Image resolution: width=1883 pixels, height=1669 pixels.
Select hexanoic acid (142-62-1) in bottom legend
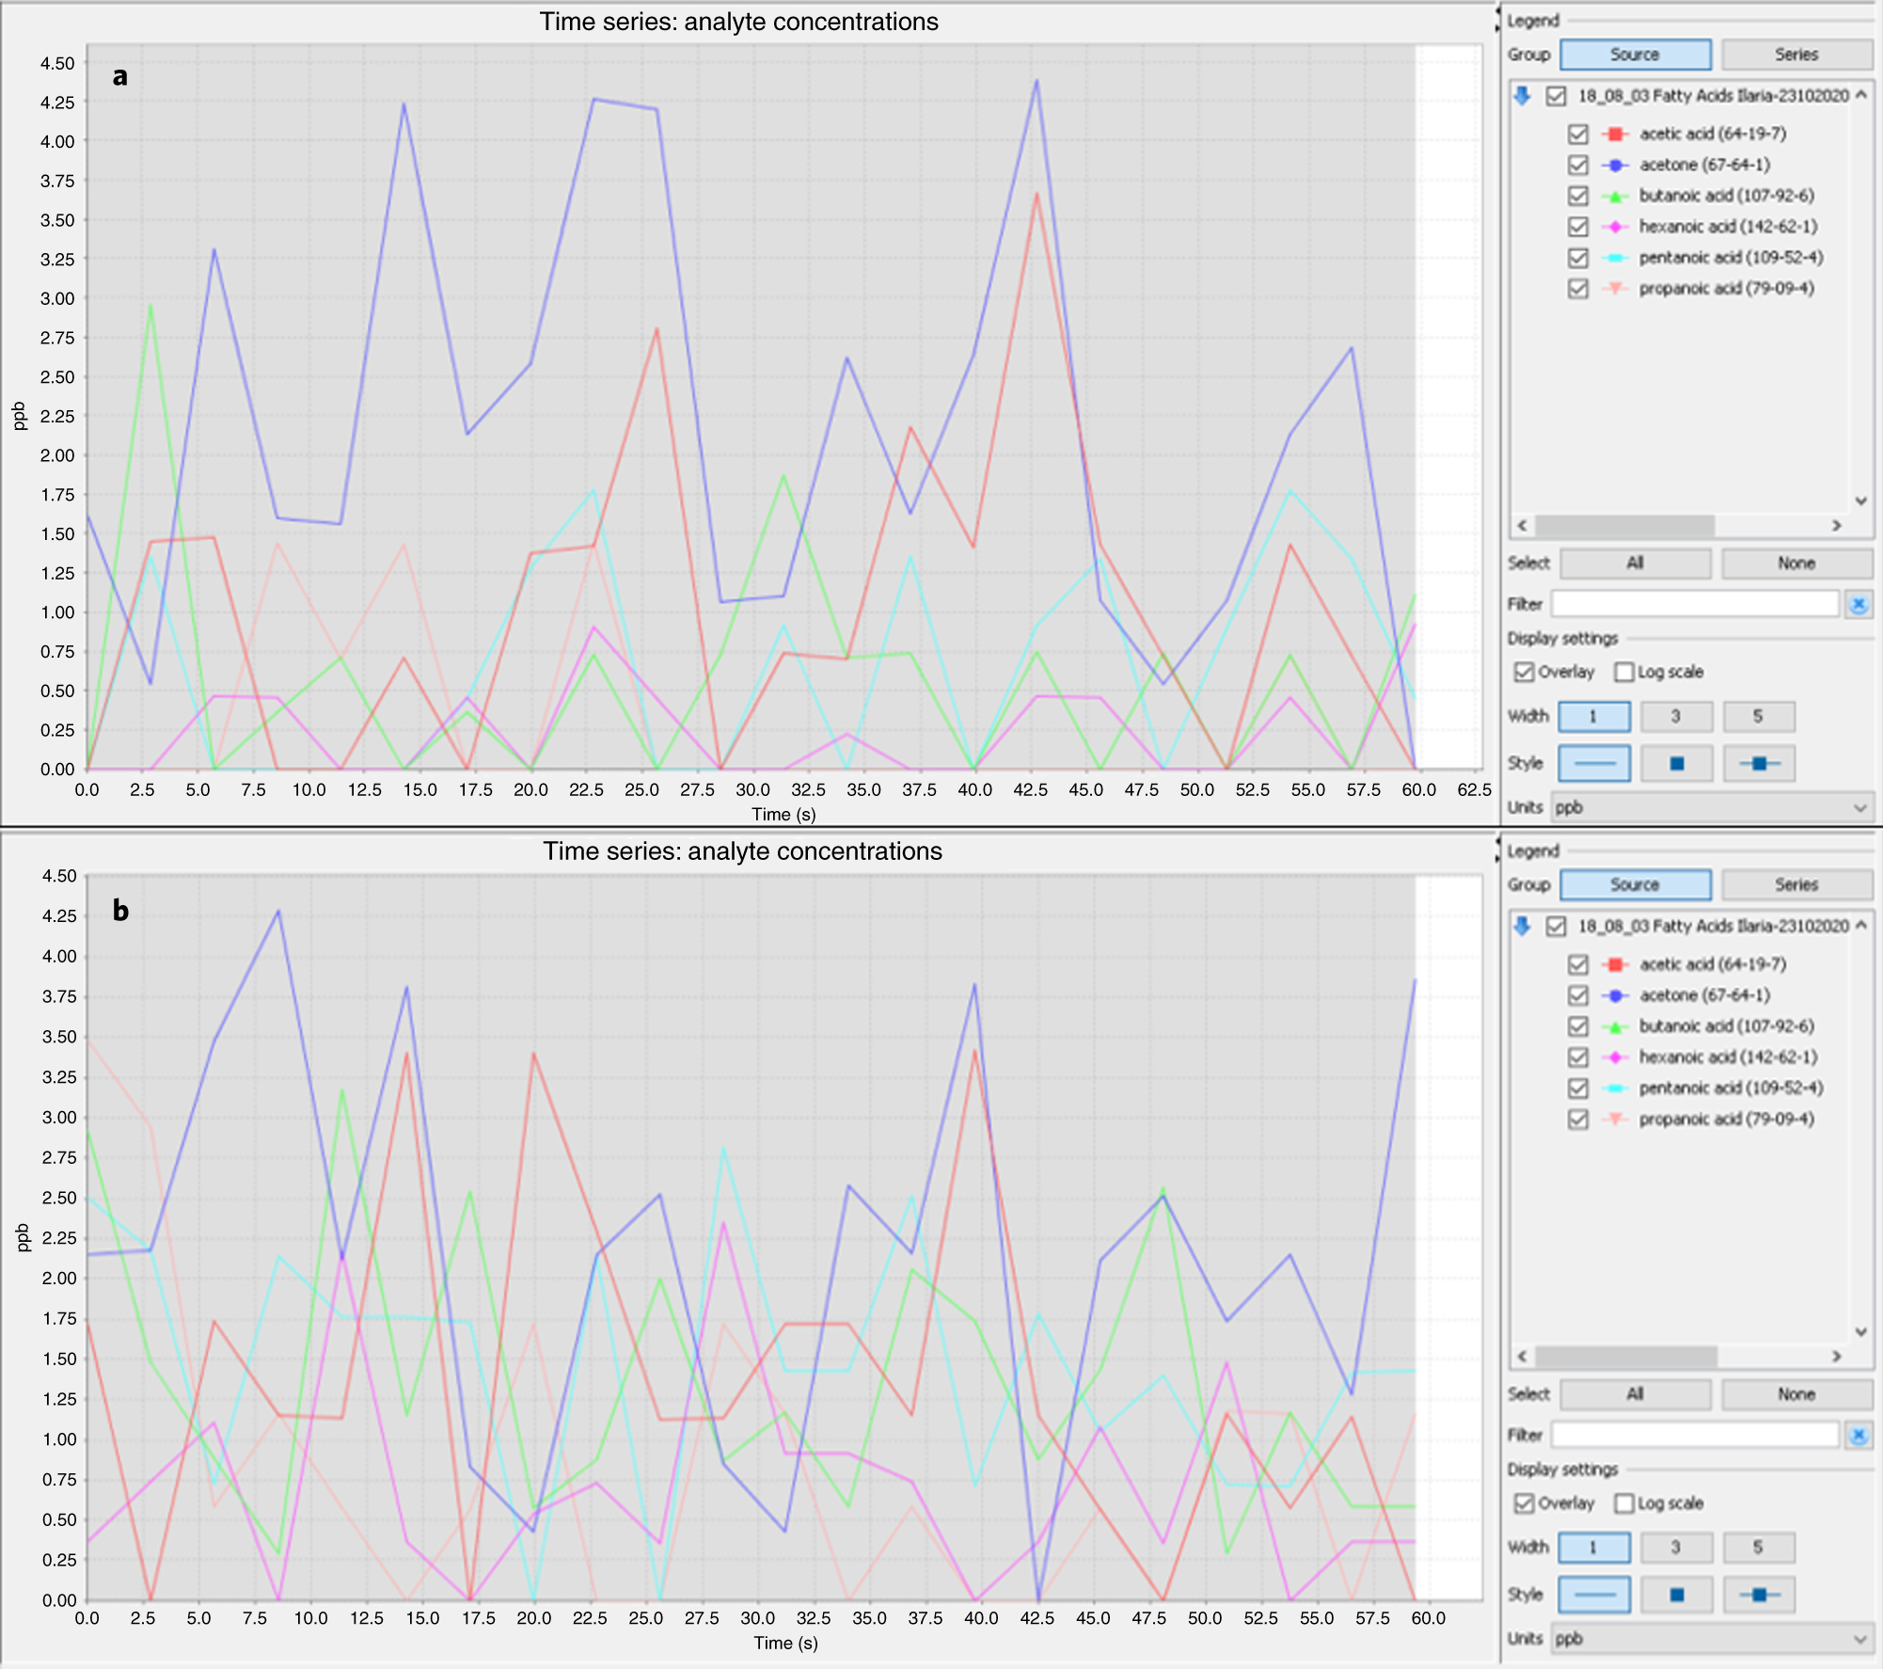[x=1728, y=1057]
